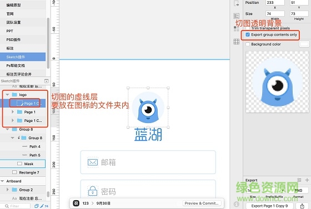Click the Position X field showing 233
The image size is (311, 209).
[275, 3]
